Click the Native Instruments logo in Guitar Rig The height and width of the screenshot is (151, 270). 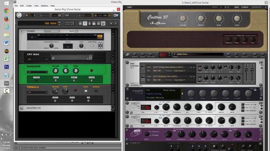pyautogui.click(x=19, y=15)
